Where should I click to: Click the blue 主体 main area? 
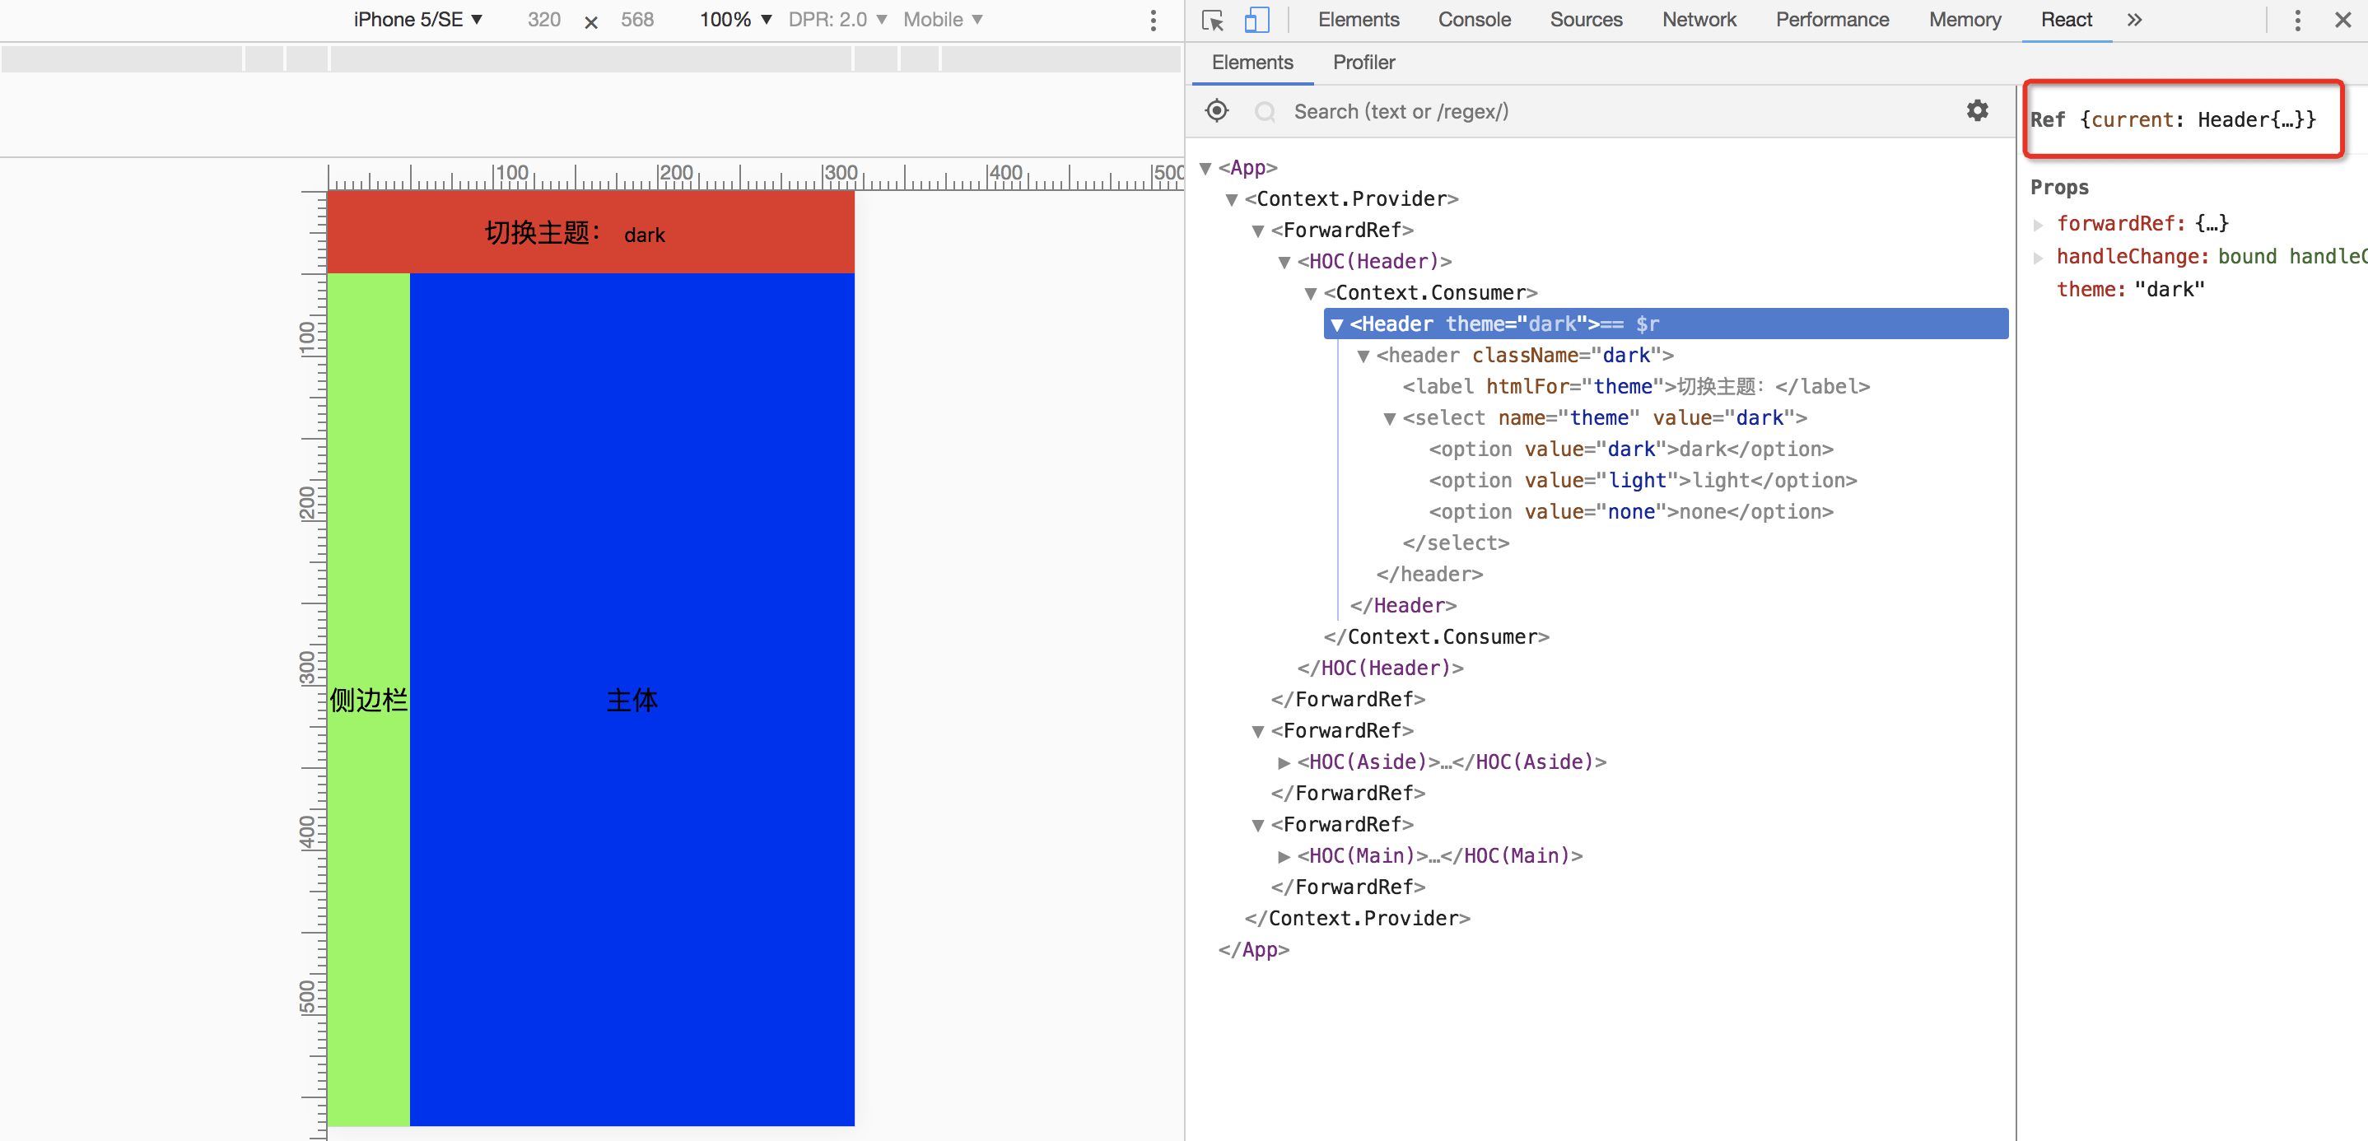point(632,699)
